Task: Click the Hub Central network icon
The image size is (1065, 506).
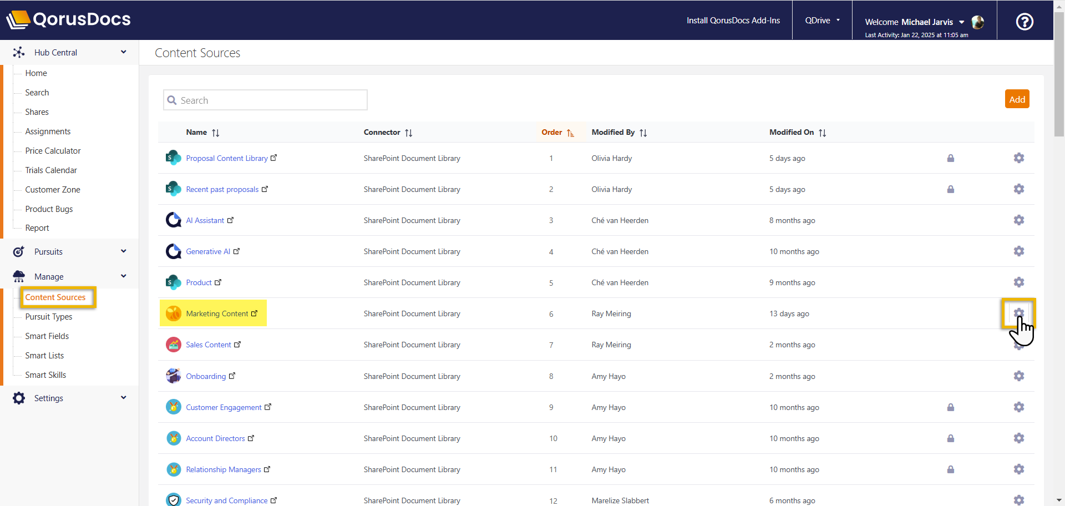Action: (x=19, y=52)
